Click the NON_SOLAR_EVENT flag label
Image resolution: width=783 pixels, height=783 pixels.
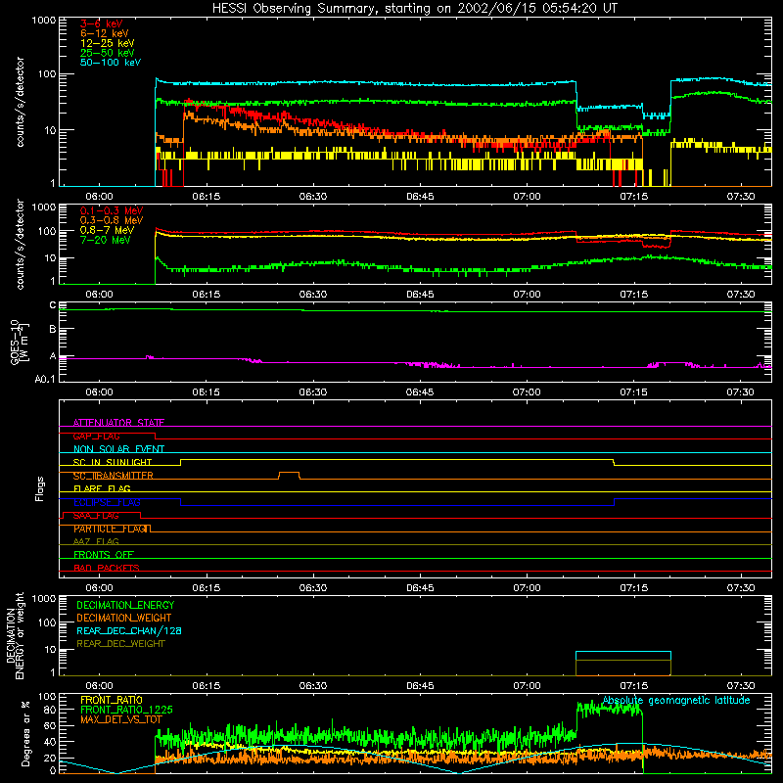pyautogui.click(x=118, y=449)
